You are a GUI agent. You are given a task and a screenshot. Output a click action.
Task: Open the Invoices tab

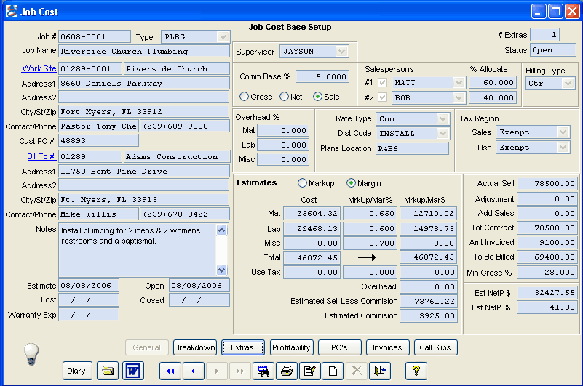387,347
